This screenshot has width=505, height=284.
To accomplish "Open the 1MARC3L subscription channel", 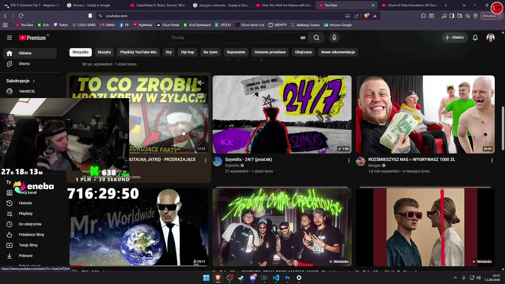I will [x=30, y=91].
